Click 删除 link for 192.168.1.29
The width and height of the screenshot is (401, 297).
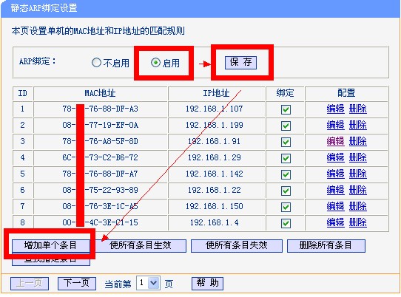point(358,157)
